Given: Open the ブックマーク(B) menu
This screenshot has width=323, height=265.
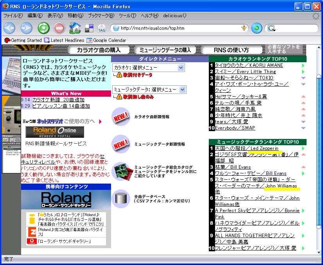Looking at the screenshot, I should pyautogui.click(x=101, y=16).
